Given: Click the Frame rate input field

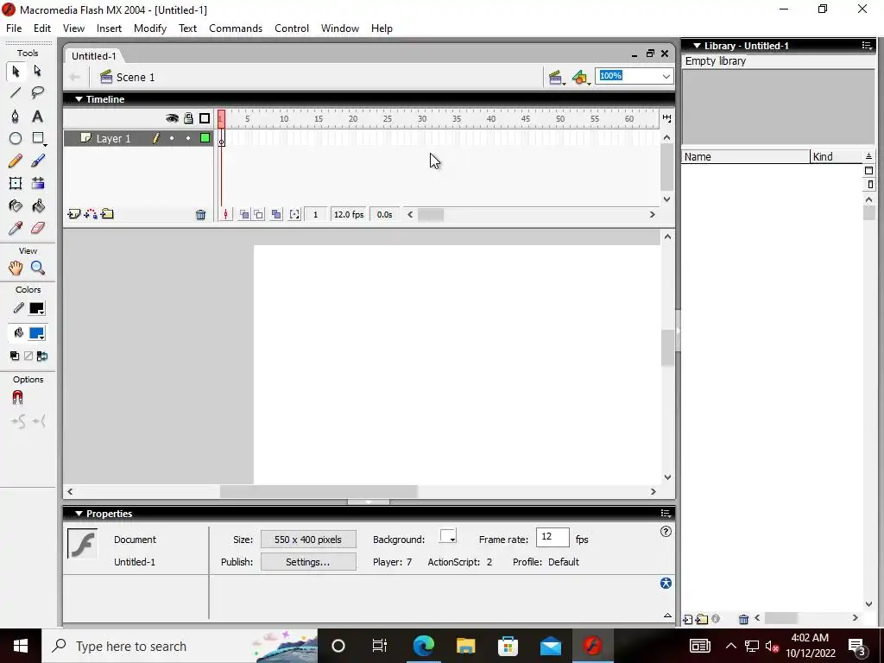Looking at the screenshot, I should click(552, 537).
